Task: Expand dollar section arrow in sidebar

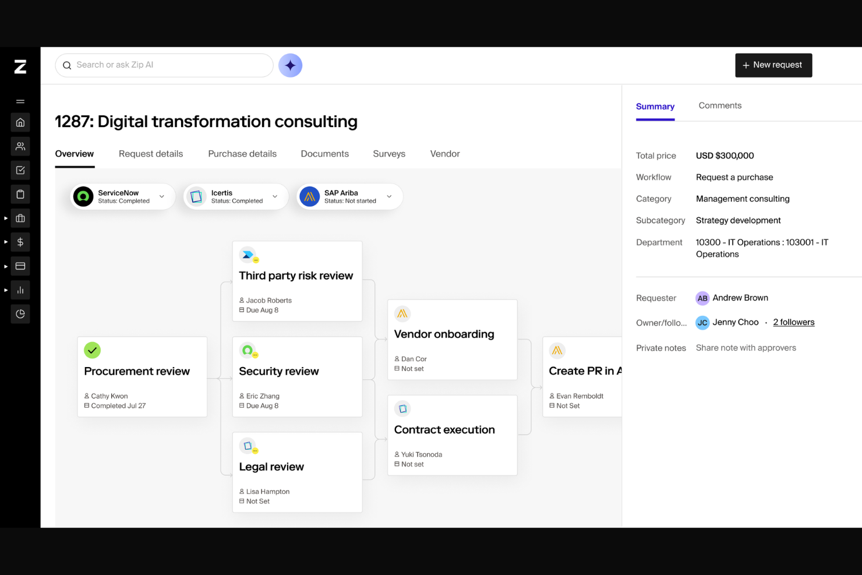Action: (x=6, y=242)
